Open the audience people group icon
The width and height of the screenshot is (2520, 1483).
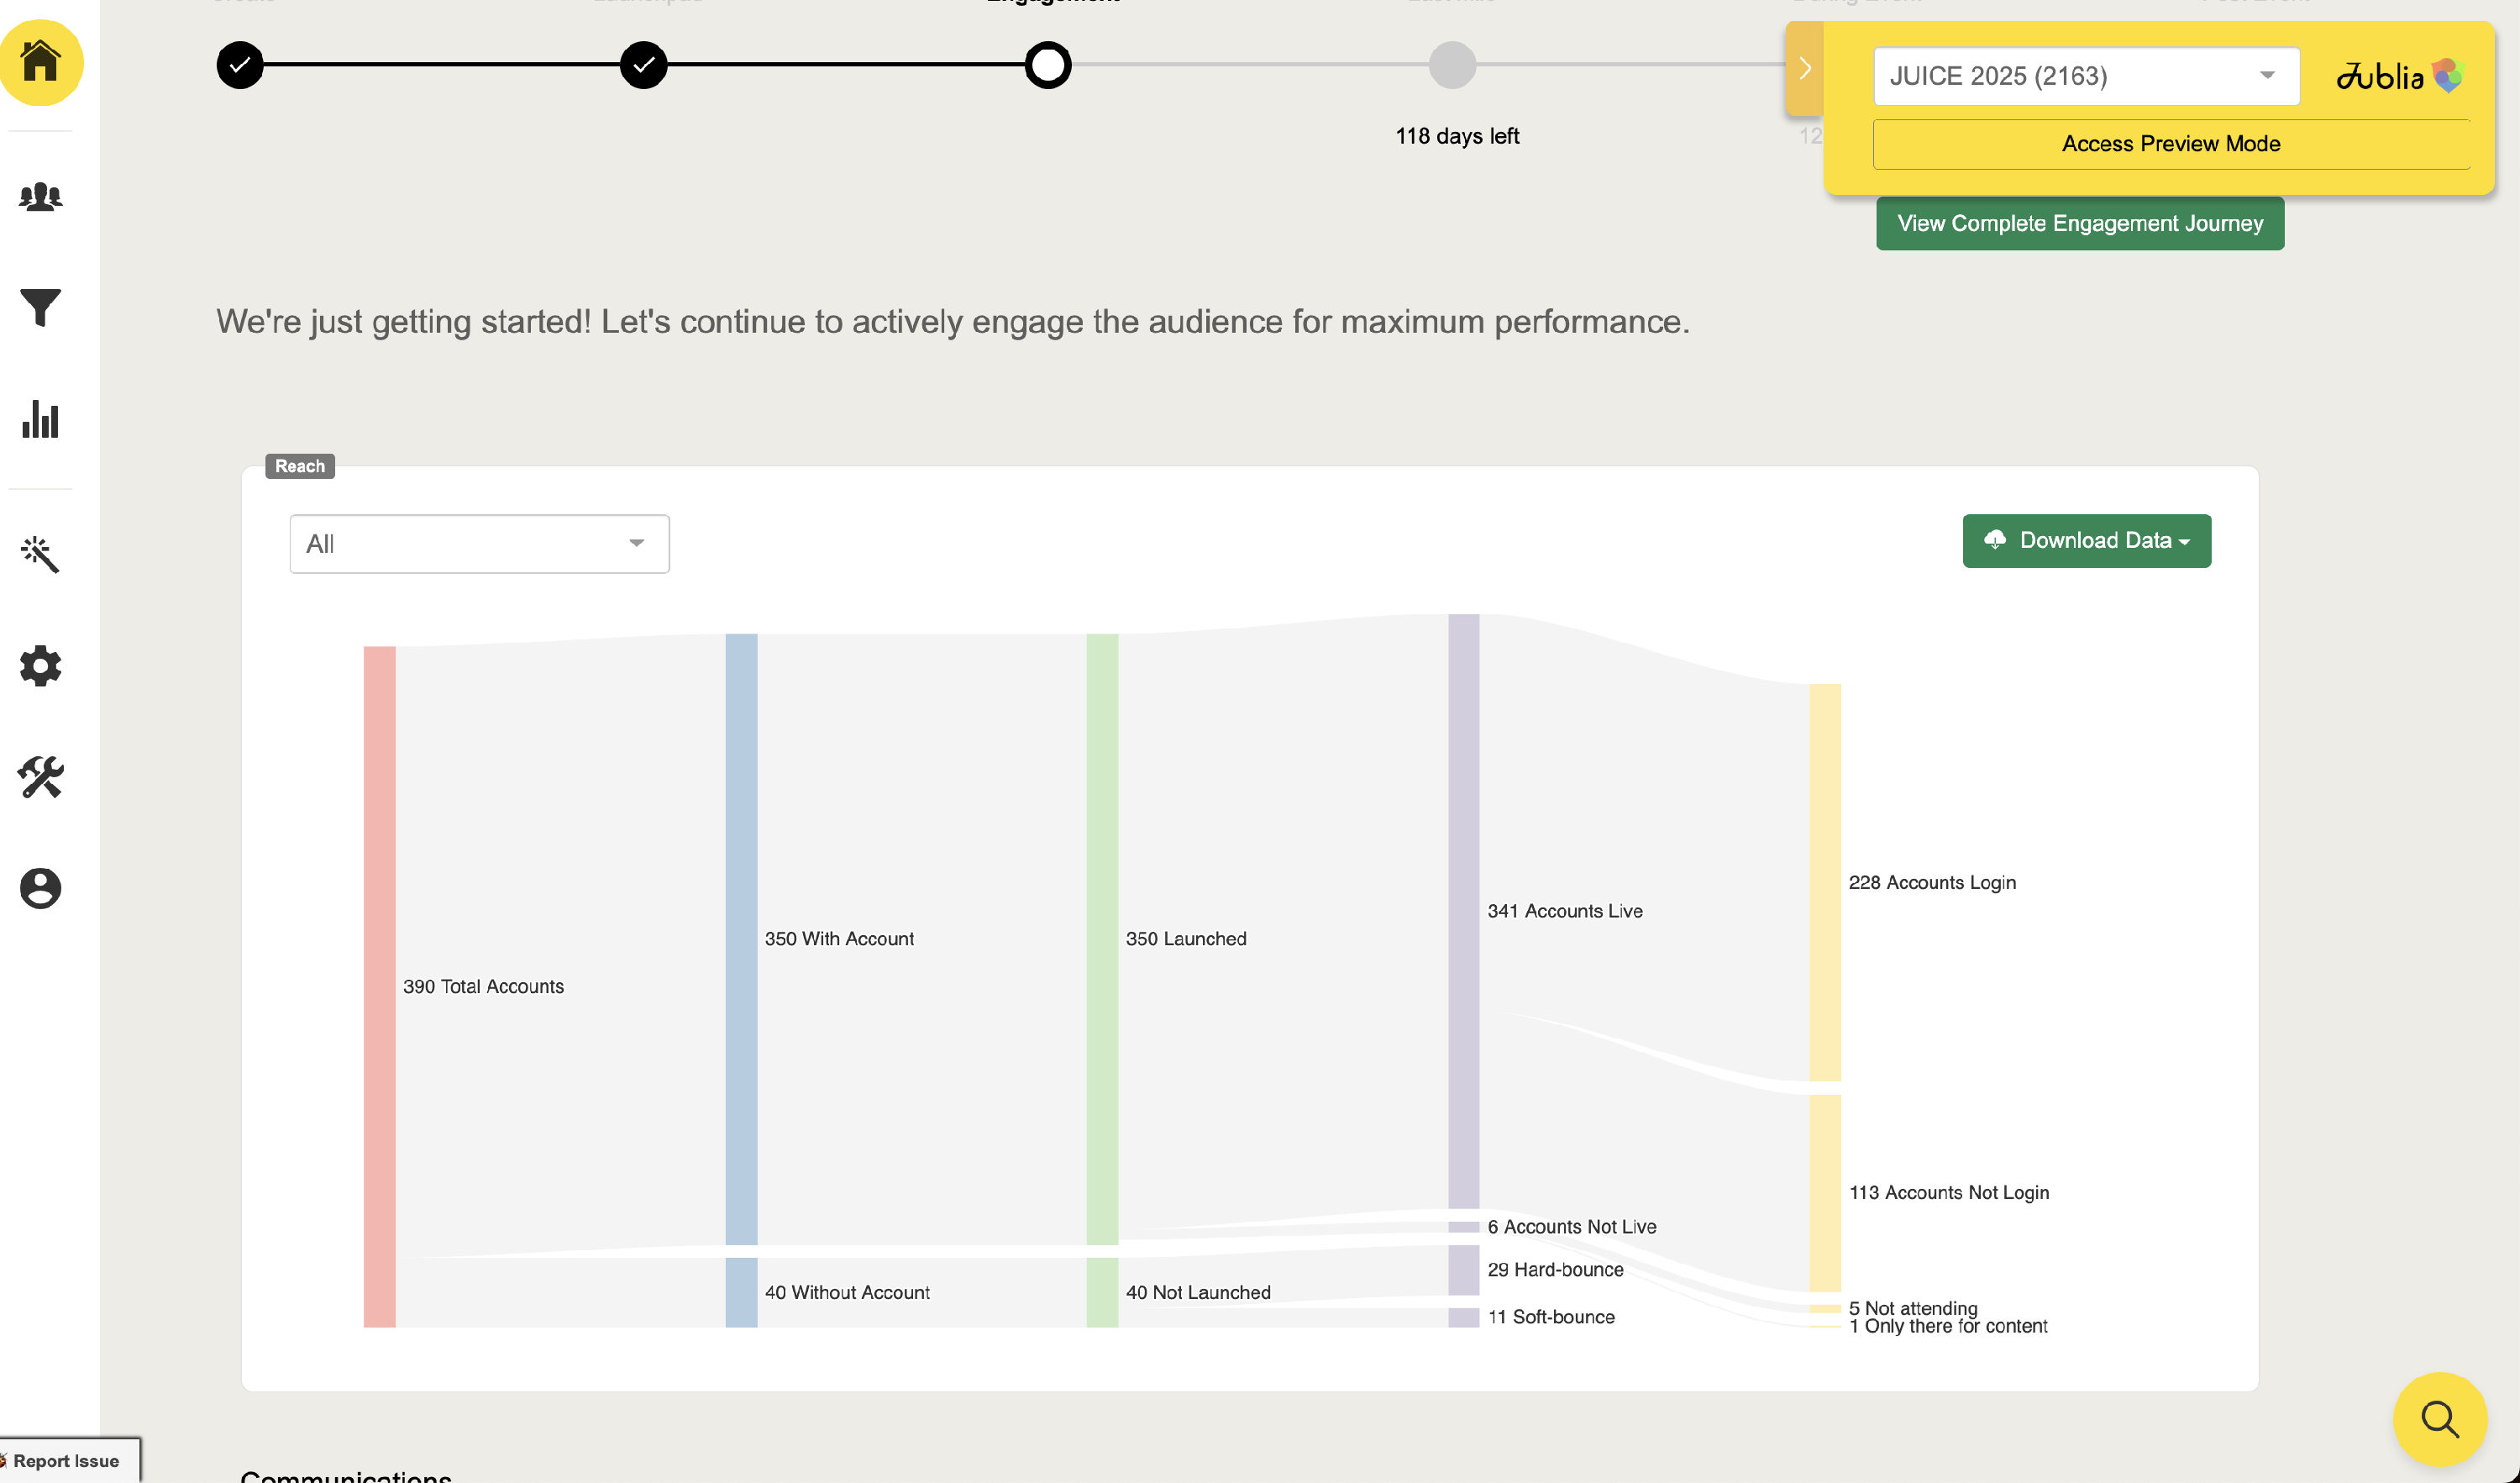click(40, 197)
